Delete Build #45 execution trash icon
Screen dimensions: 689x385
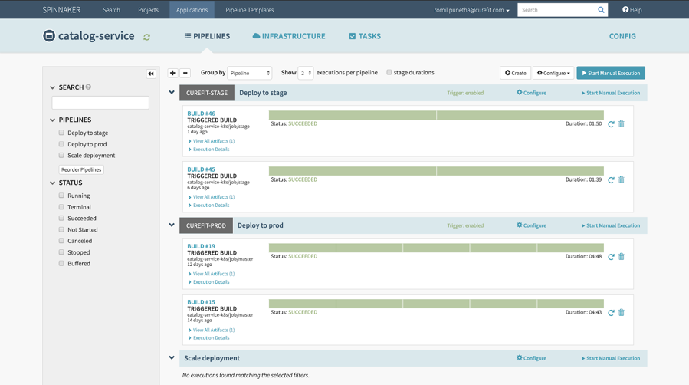pos(622,179)
